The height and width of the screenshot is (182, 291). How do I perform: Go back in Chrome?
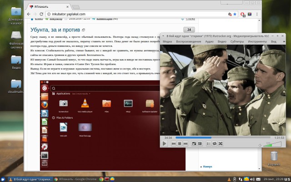point(29,14)
